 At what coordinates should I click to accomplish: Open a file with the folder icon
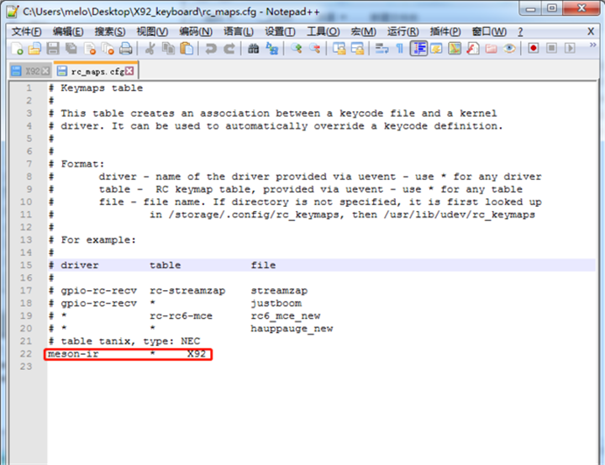click(34, 49)
